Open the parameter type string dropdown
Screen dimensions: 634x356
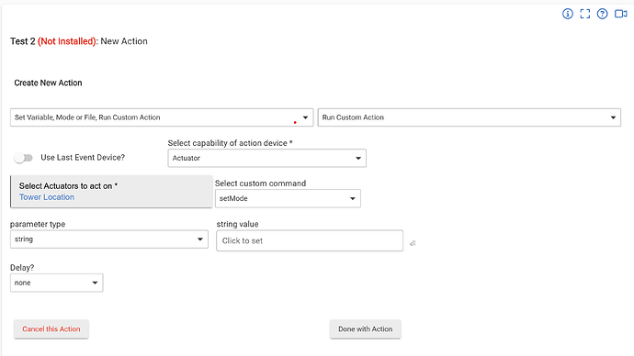tap(109, 239)
